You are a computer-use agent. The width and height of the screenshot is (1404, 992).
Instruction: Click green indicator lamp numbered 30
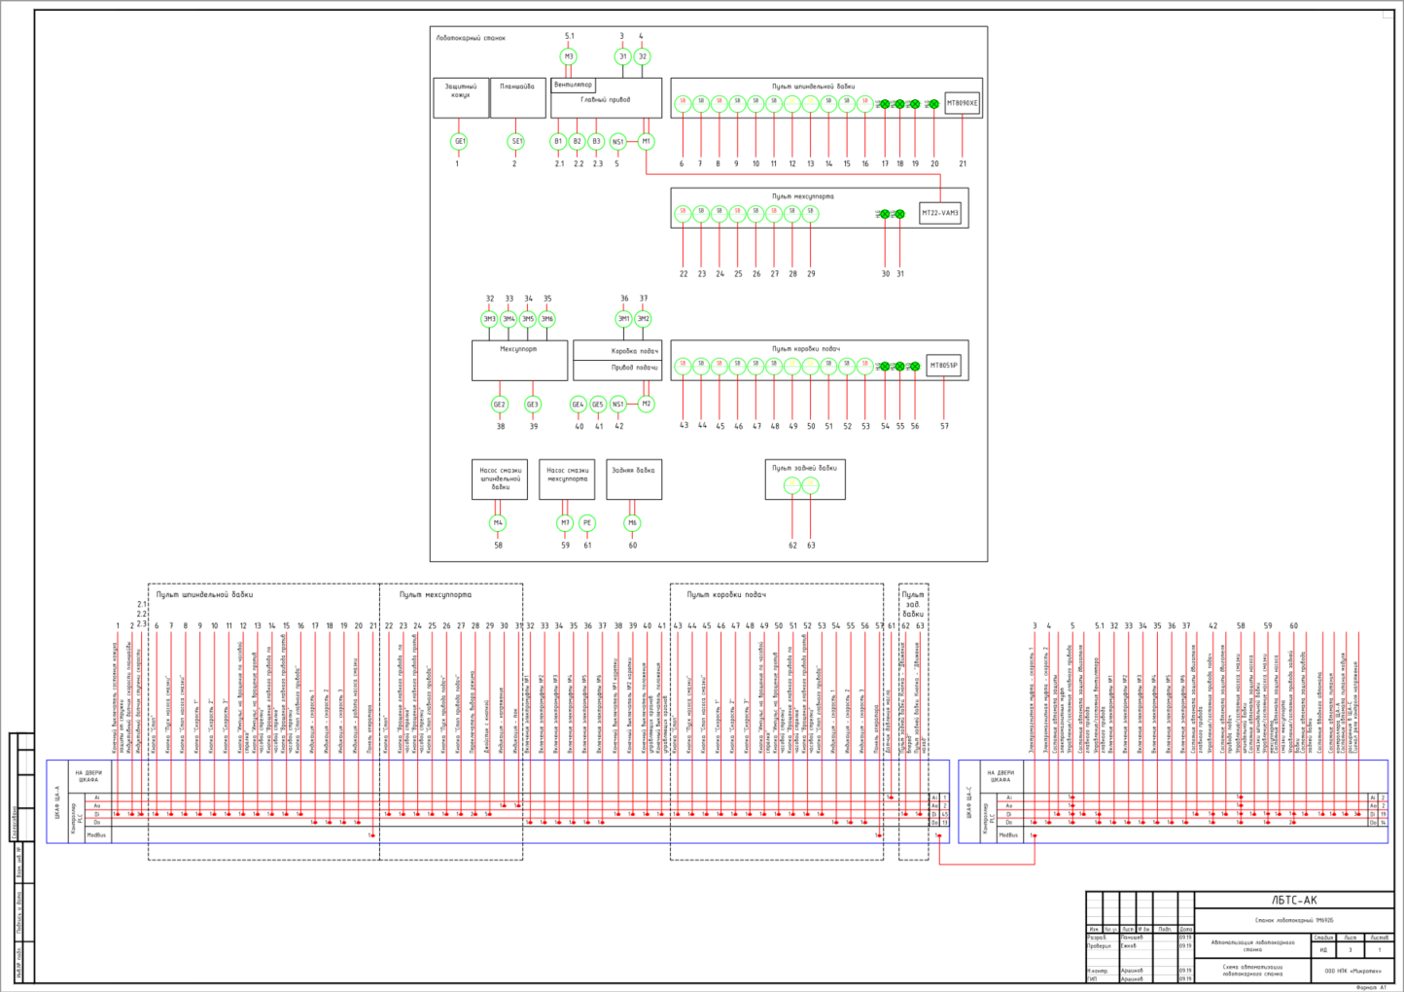coord(885,214)
